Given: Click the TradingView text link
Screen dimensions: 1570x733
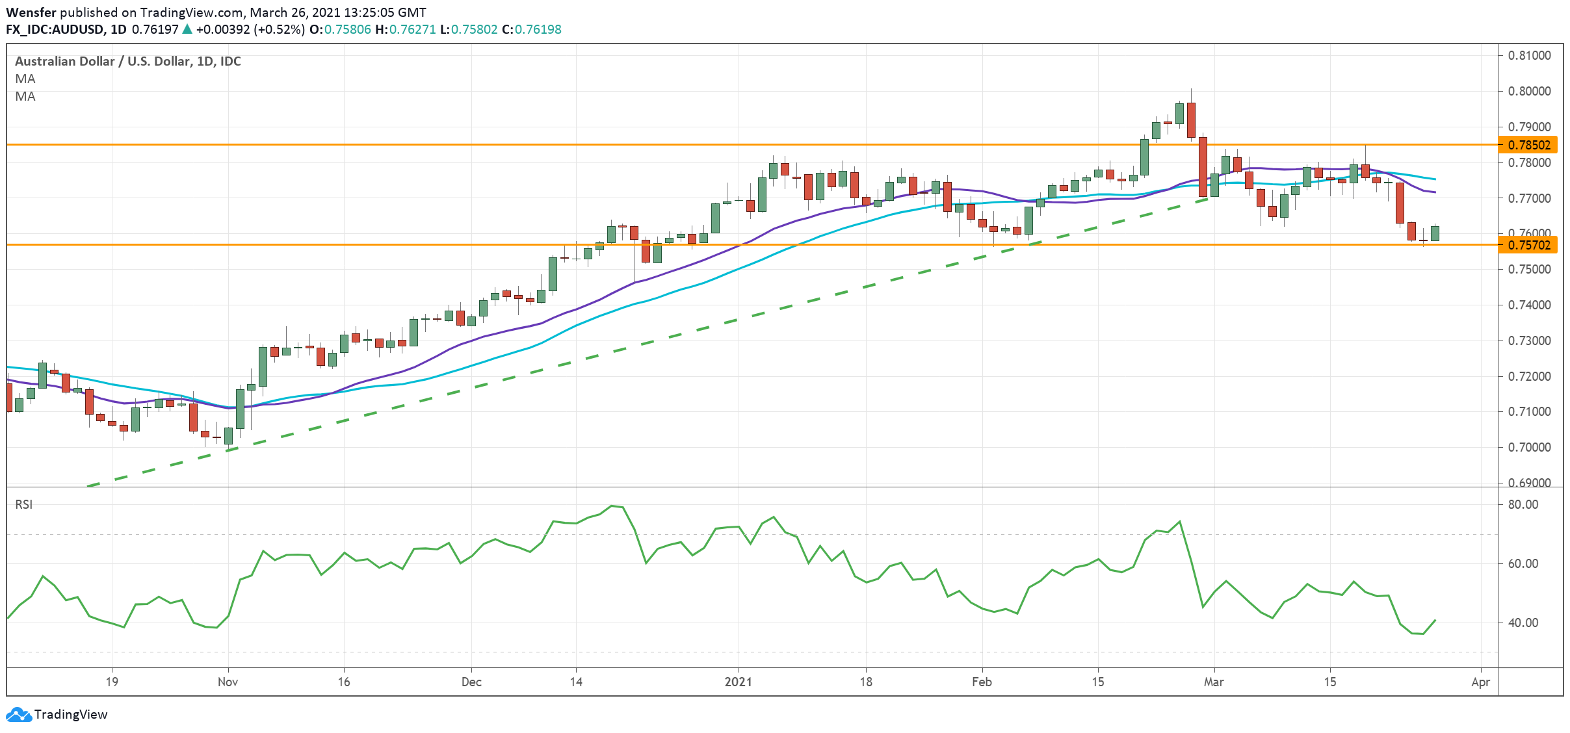Looking at the screenshot, I should tap(70, 714).
